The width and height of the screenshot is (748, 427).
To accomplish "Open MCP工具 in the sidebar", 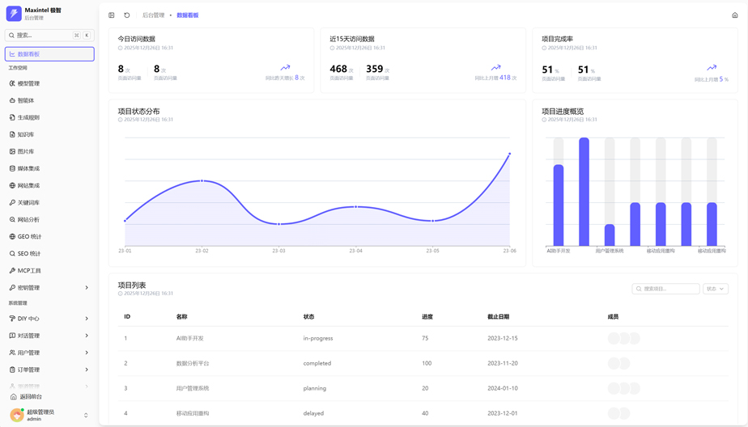I will 29,271.
